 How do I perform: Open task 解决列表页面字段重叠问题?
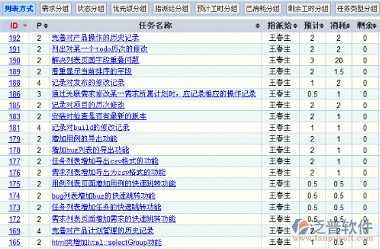(x=95, y=60)
